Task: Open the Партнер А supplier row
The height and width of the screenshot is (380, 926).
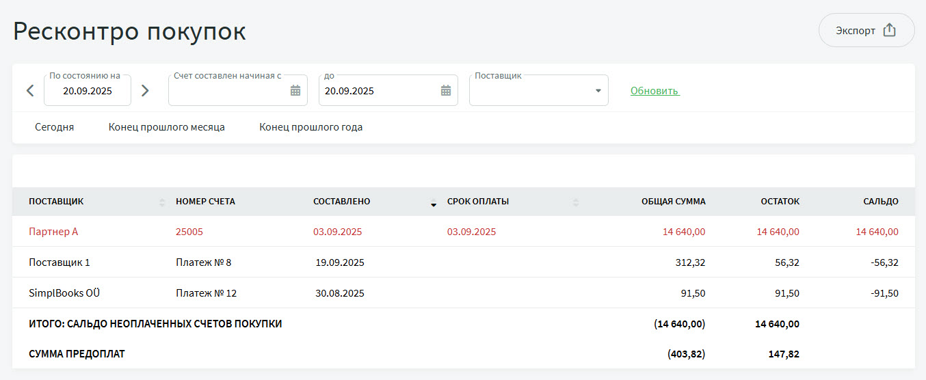Action: tap(53, 232)
